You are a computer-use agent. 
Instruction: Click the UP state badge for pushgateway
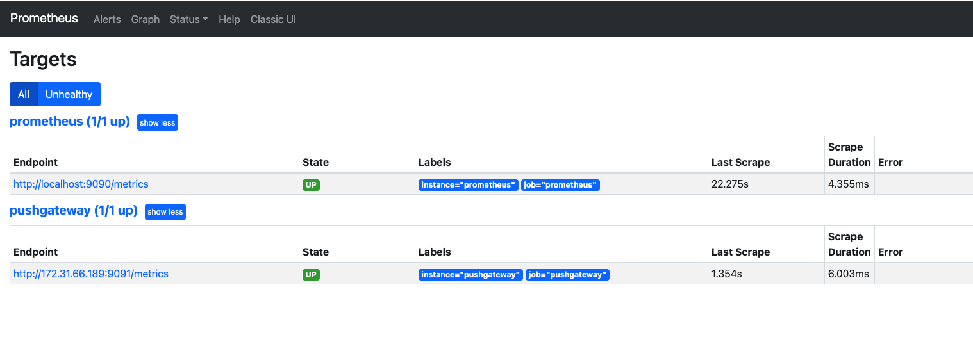(x=311, y=275)
